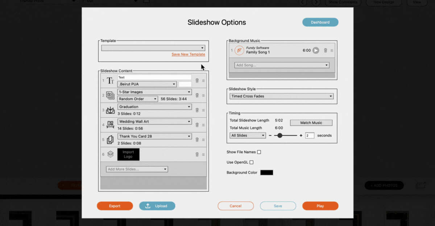Open the Thank You Card 28 dropdown
This screenshot has height=226, width=435.
pos(154,136)
